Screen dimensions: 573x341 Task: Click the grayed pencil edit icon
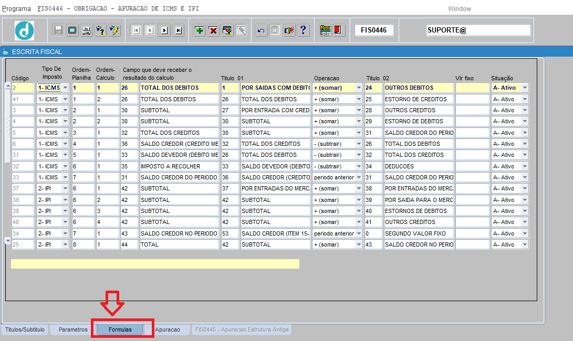(x=241, y=30)
